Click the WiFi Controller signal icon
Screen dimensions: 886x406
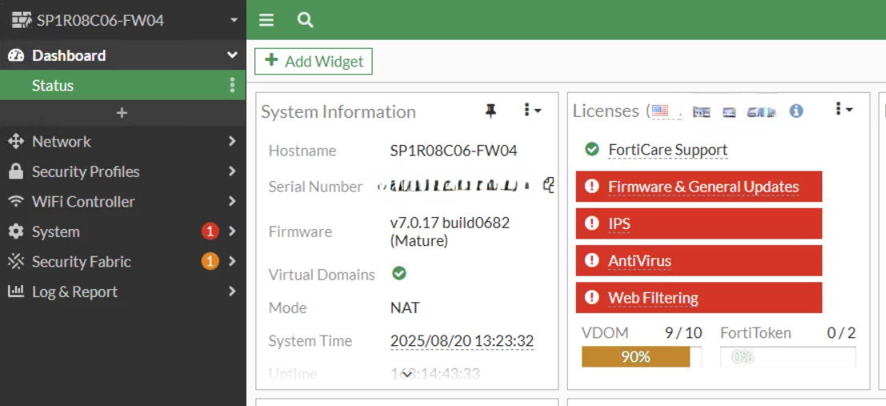16,201
